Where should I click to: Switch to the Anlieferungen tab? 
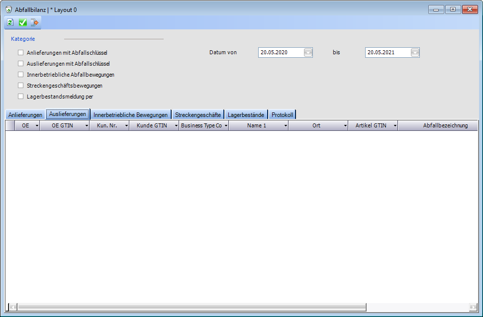tap(25, 115)
